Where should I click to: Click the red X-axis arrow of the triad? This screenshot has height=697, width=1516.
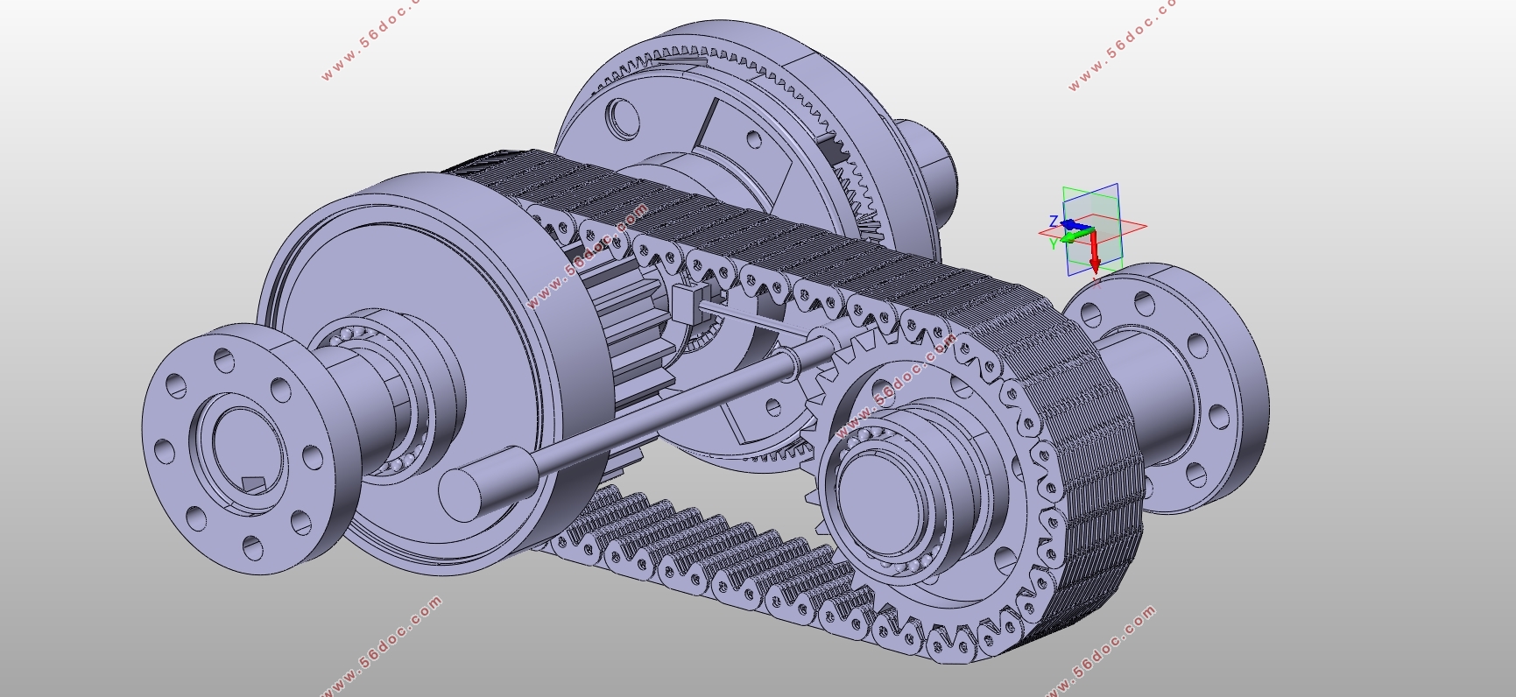click(1094, 252)
